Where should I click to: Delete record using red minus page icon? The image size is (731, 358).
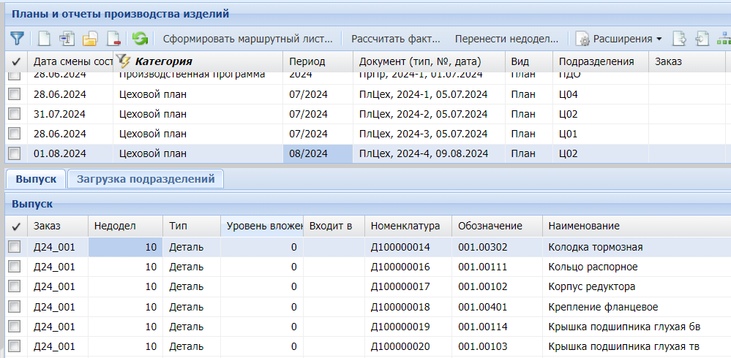coord(113,38)
